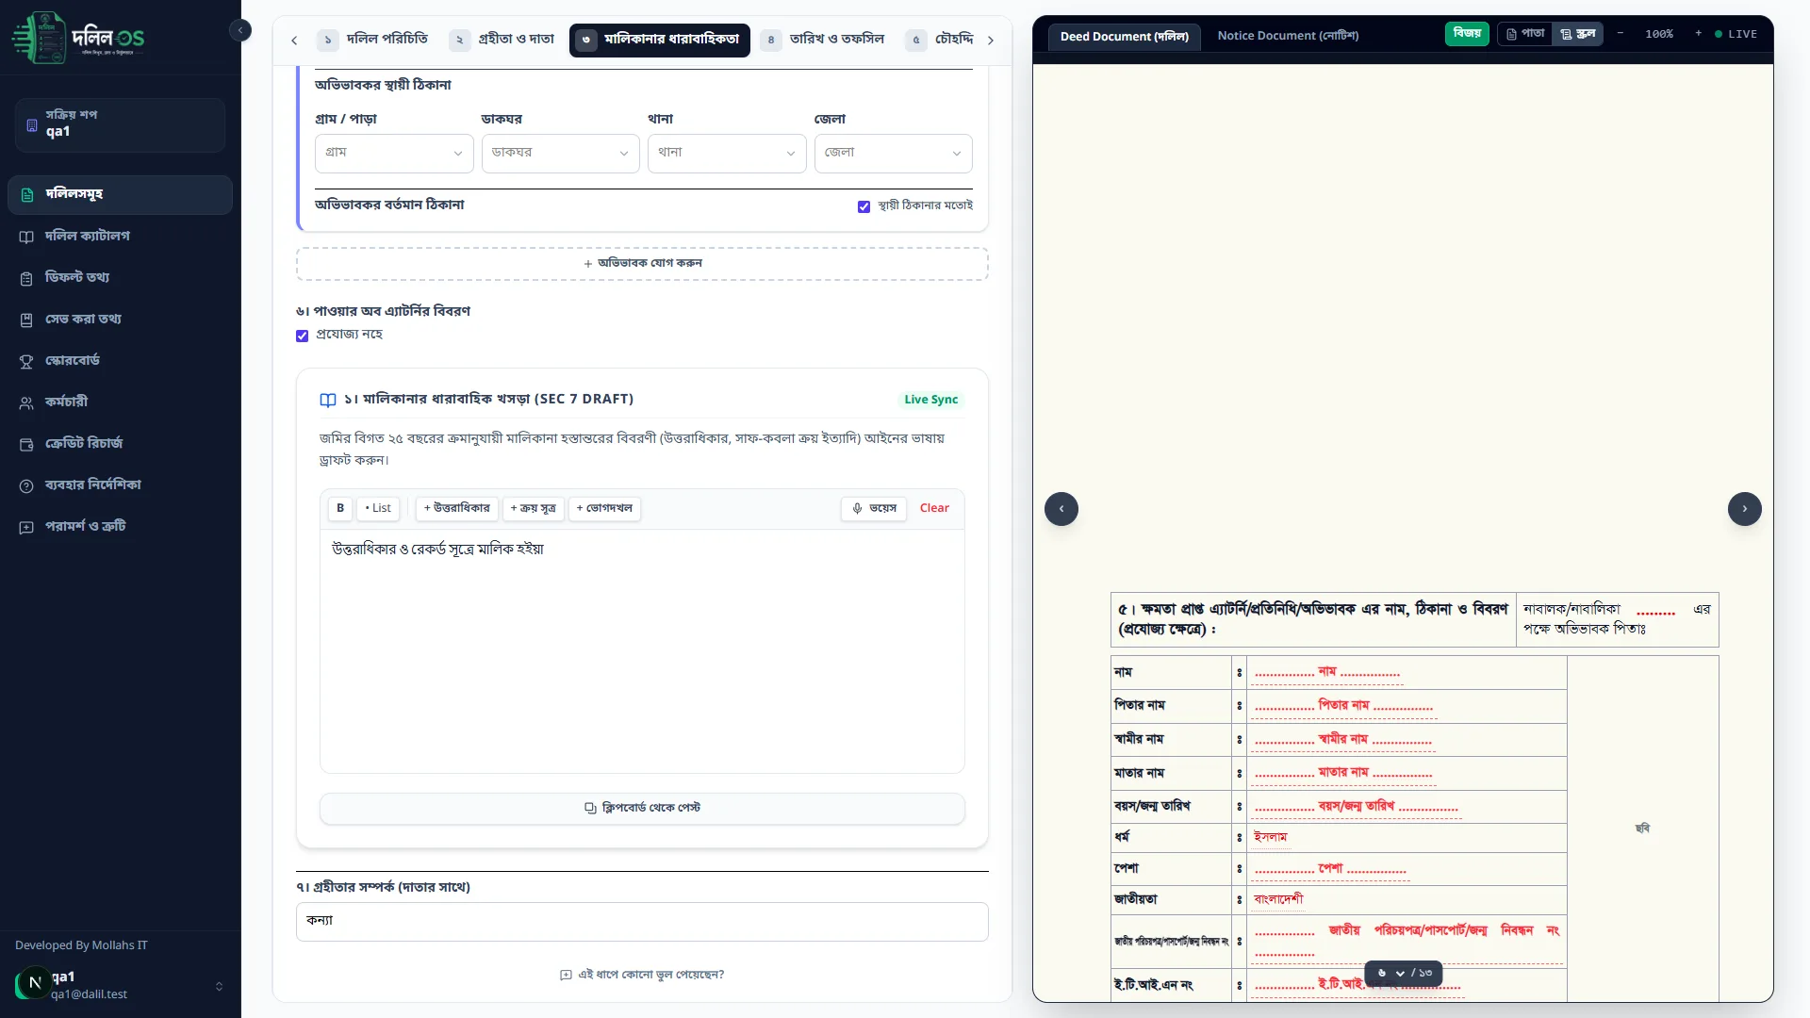Go to previous document page arrow

(x=1061, y=509)
